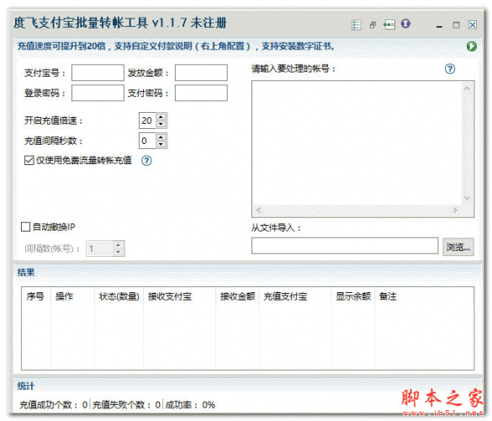Click the green start arrow button
Viewport: 492px width, 421px height.
tap(472, 46)
